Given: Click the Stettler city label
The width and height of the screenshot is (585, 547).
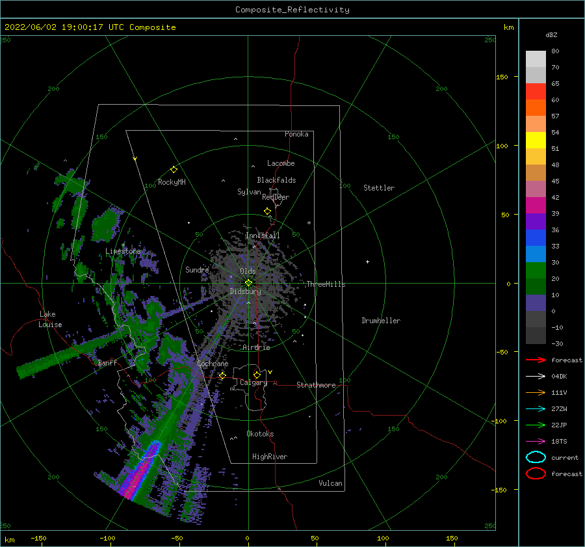Looking at the screenshot, I should click(379, 188).
